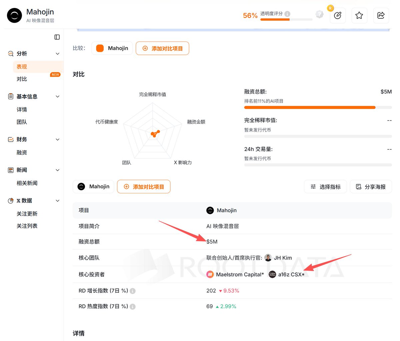Open 融资 under 财务
Viewport: 400px width, 341px height.
[22, 153]
